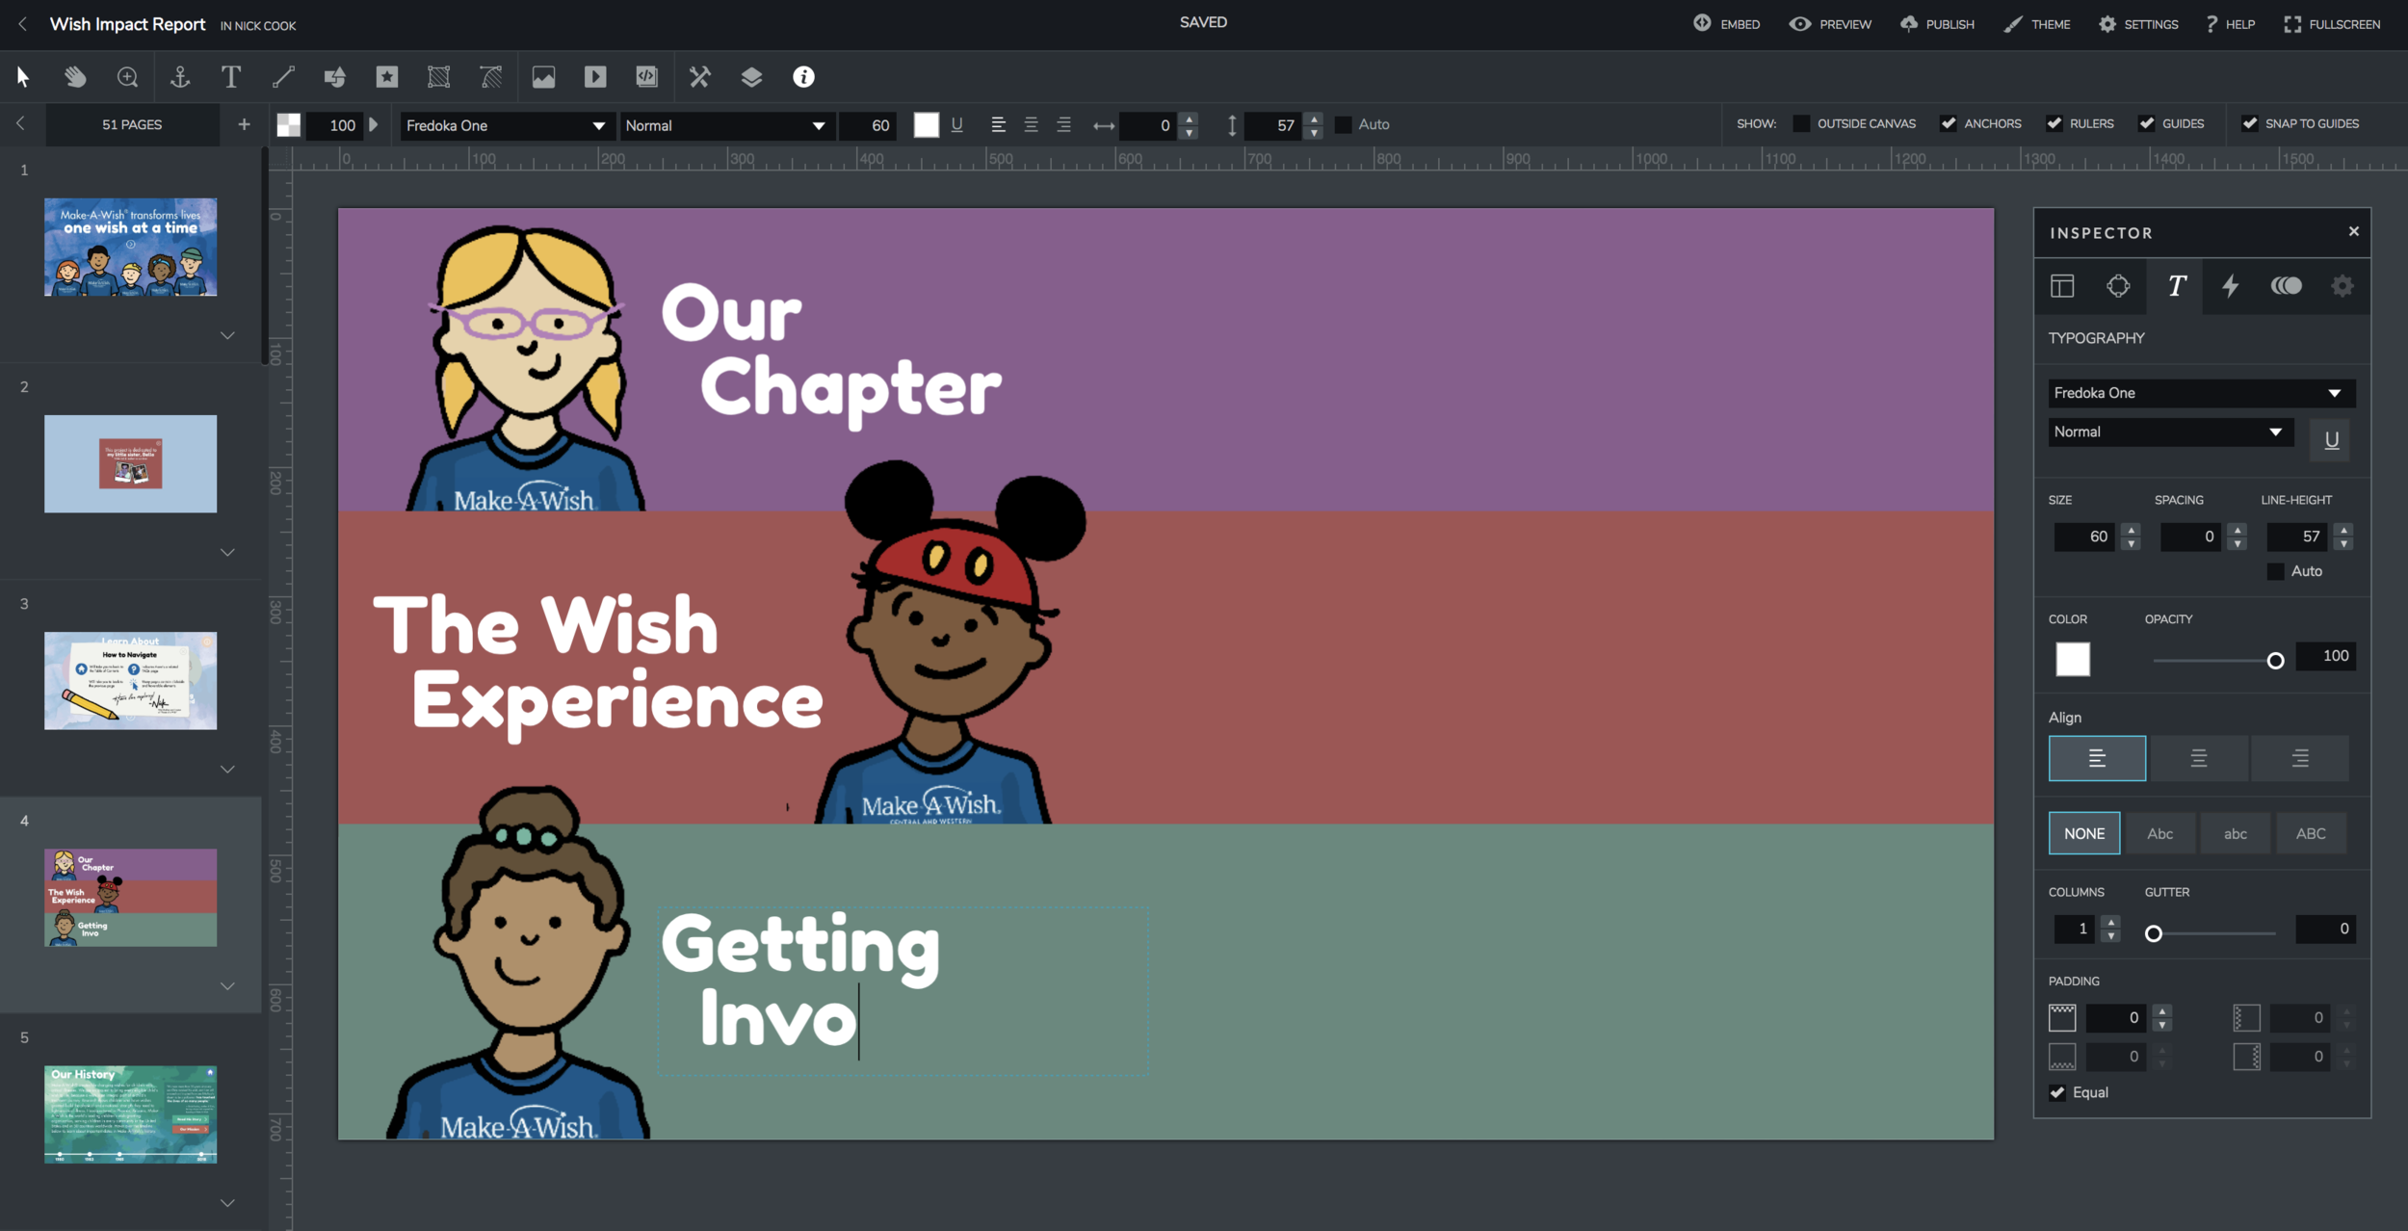Insert a video with play tool
Image resolution: width=2408 pixels, height=1231 pixels.
click(595, 77)
